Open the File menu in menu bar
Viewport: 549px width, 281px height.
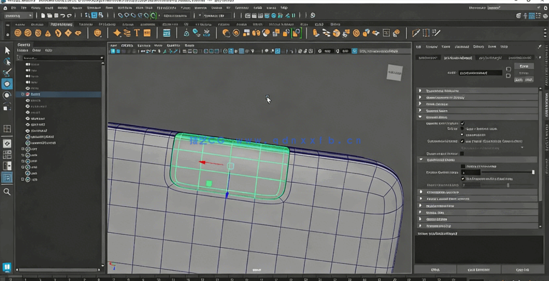click(14, 8)
